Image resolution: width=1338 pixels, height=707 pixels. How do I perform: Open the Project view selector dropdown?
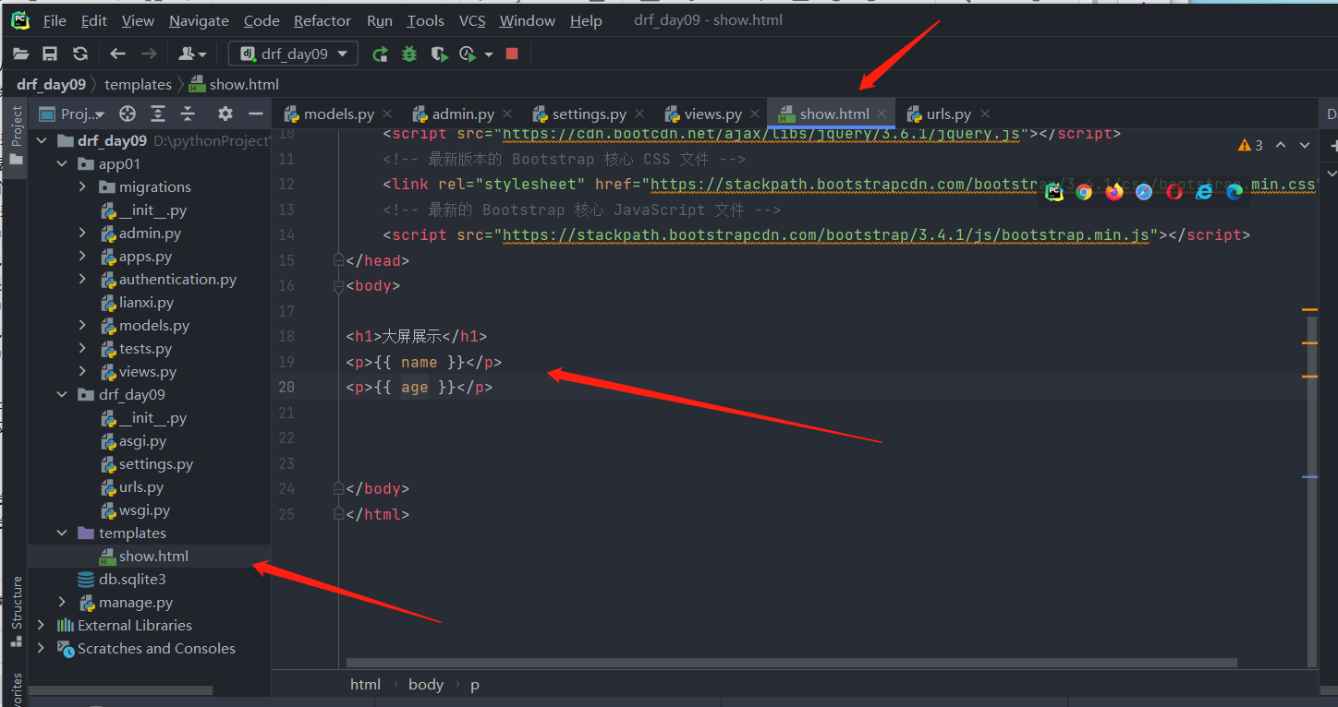(82, 114)
